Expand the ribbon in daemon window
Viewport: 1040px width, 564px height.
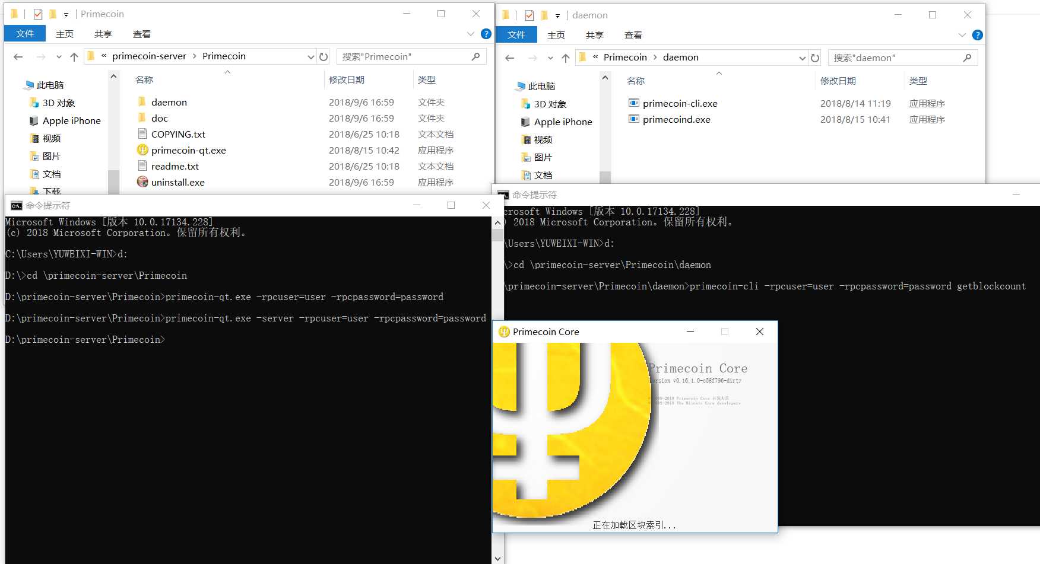coord(962,35)
